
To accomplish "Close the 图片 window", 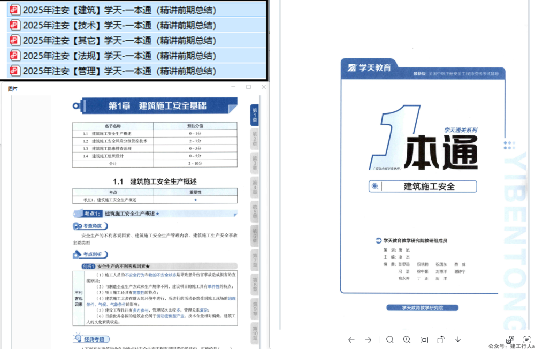I will click(x=263, y=87).
